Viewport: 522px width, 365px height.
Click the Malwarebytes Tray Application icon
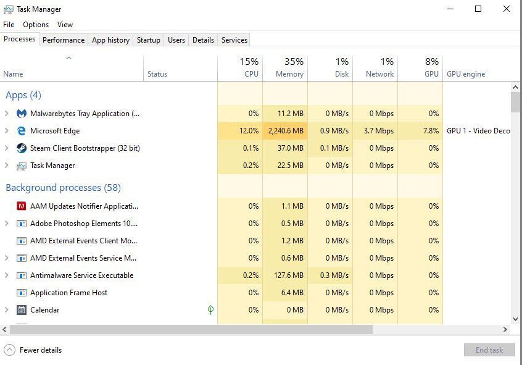pos(22,114)
